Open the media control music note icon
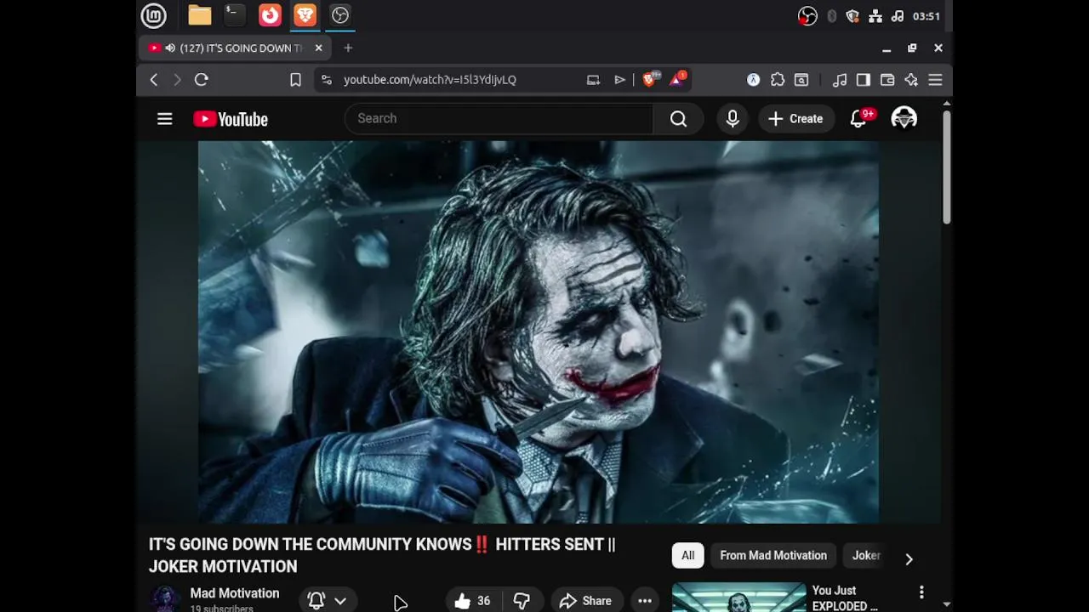Viewport: 1089px width, 612px height. point(840,80)
